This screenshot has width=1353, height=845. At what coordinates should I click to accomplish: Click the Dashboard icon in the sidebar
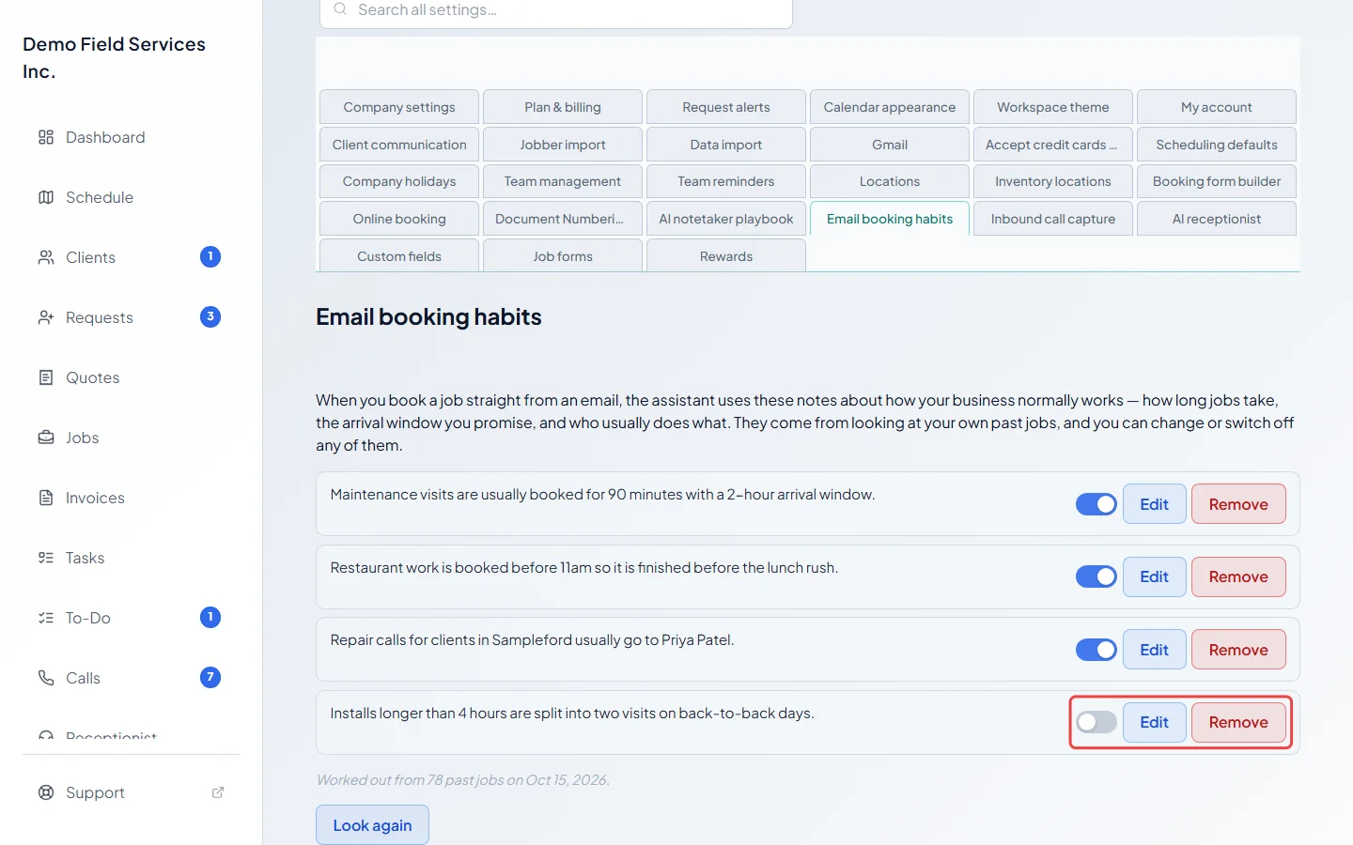[46, 137]
